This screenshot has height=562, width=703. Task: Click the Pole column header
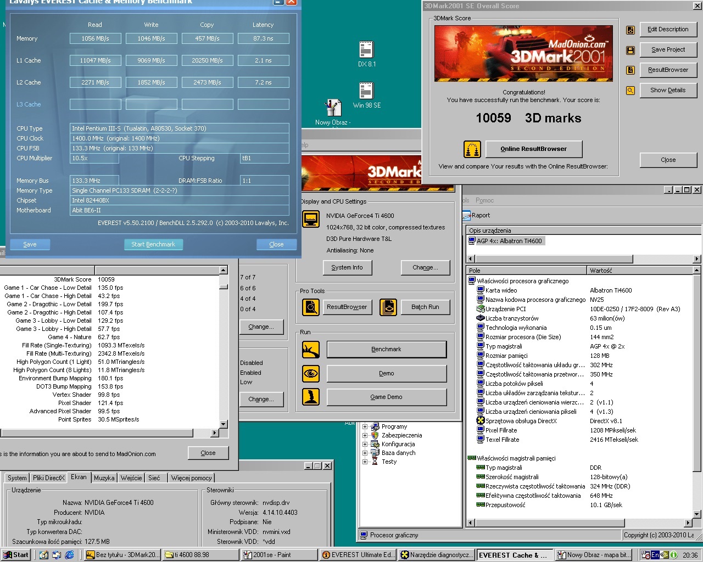527,271
